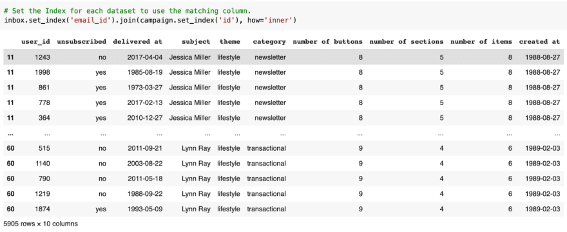Click the 'user_id' column header

(36, 42)
